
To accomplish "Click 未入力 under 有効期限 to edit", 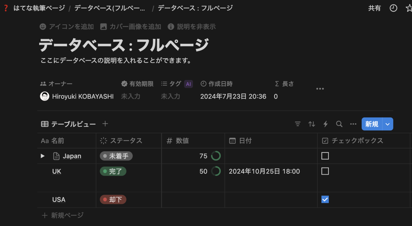I will point(130,96).
